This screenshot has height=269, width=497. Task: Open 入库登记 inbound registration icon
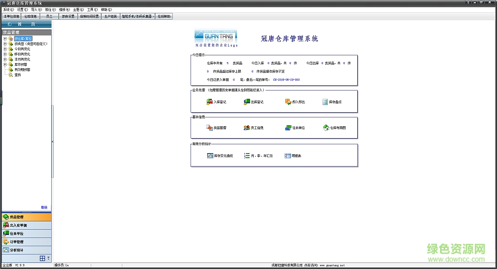tap(209, 102)
